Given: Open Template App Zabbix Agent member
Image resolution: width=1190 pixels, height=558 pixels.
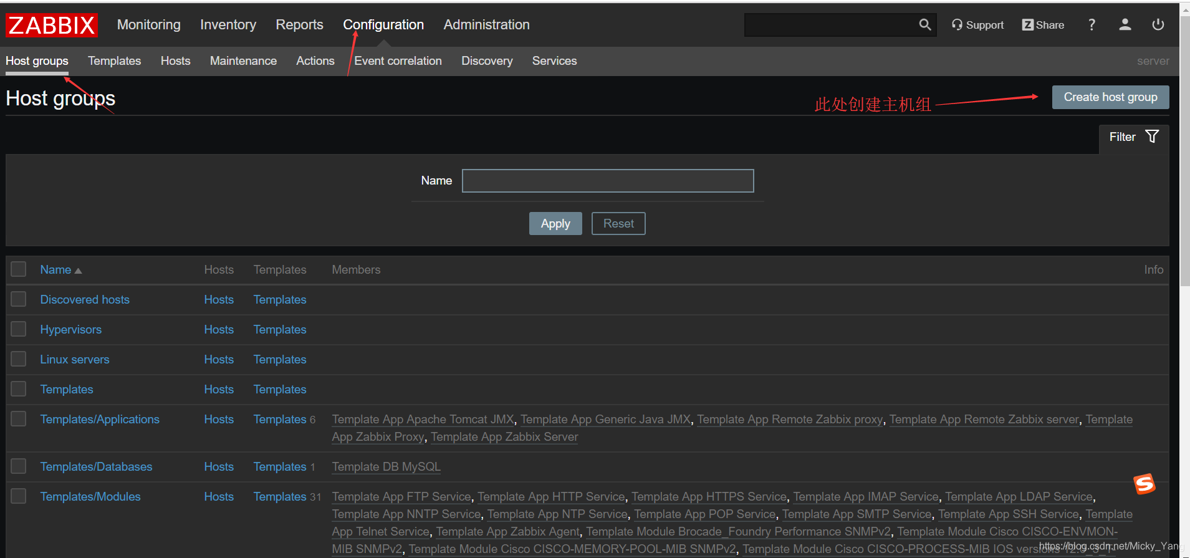Looking at the screenshot, I should pyautogui.click(x=508, y=532).
